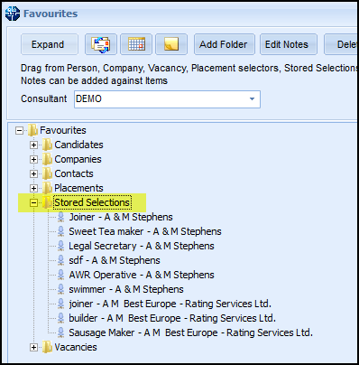Click the Stored Selections folder icon
359x365 pixels.
[47, 202]
